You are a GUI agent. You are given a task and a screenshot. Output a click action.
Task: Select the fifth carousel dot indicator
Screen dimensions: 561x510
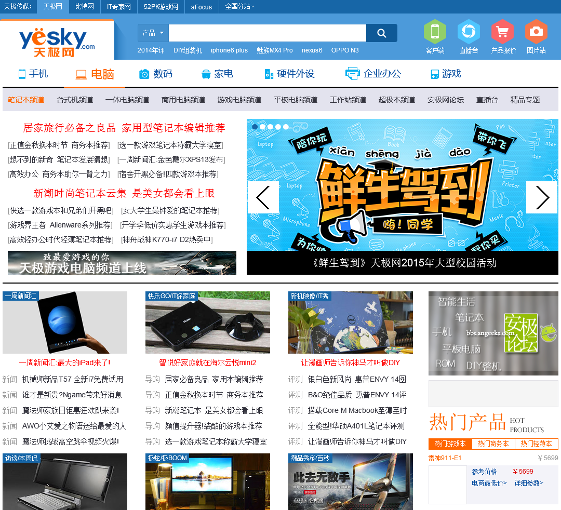click(286, 127)
